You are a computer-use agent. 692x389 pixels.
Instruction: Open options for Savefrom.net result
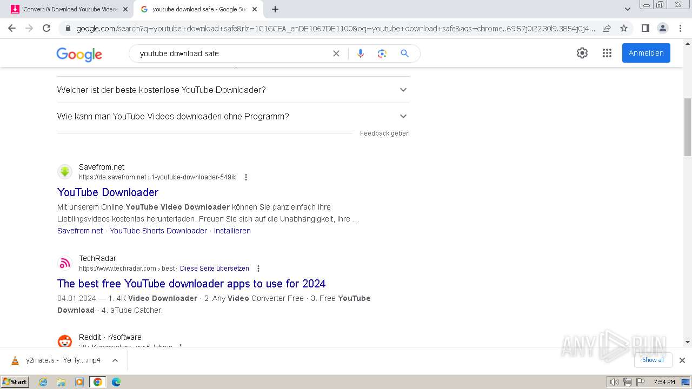pyautogui.click(x=246, y=177)
